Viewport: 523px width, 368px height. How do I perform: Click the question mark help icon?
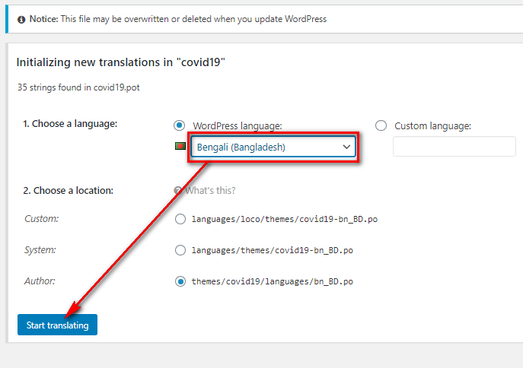click(177, 191)
